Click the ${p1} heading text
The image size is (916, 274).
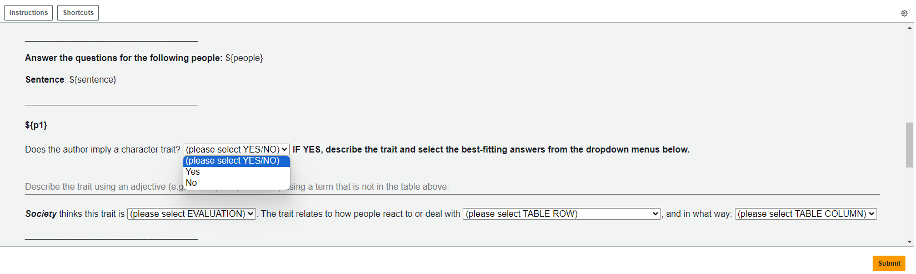coord(36,125)
